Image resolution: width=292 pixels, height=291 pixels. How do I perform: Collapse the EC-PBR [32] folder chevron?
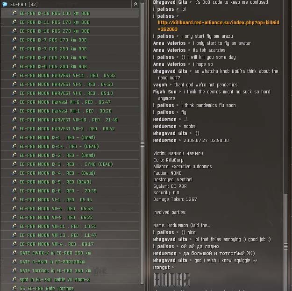[x=135, y=4]
